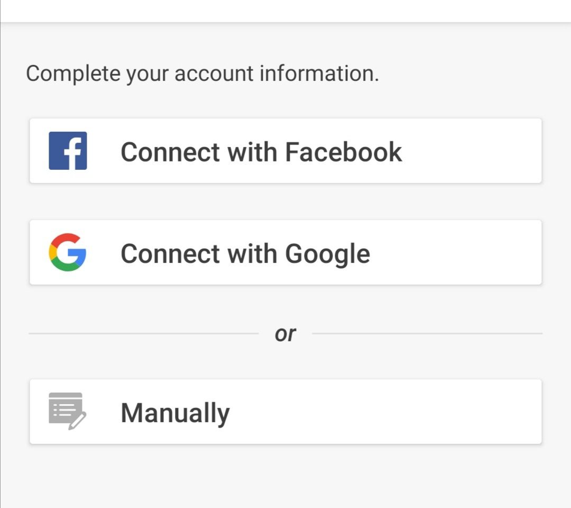The height and width of the screenshot is (508, 571).
Task: Click the white header bar at top
Action: point(285,11)
